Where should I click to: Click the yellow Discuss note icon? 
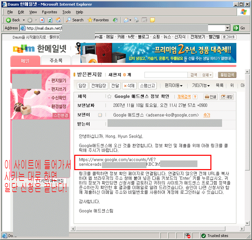coord(152,20)
